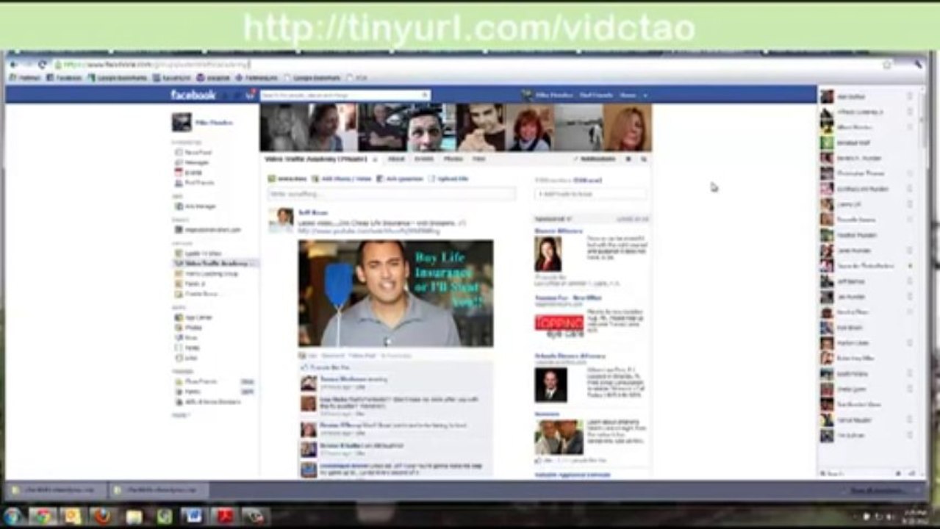Open the Events tab of the group

tap(424, 159)
